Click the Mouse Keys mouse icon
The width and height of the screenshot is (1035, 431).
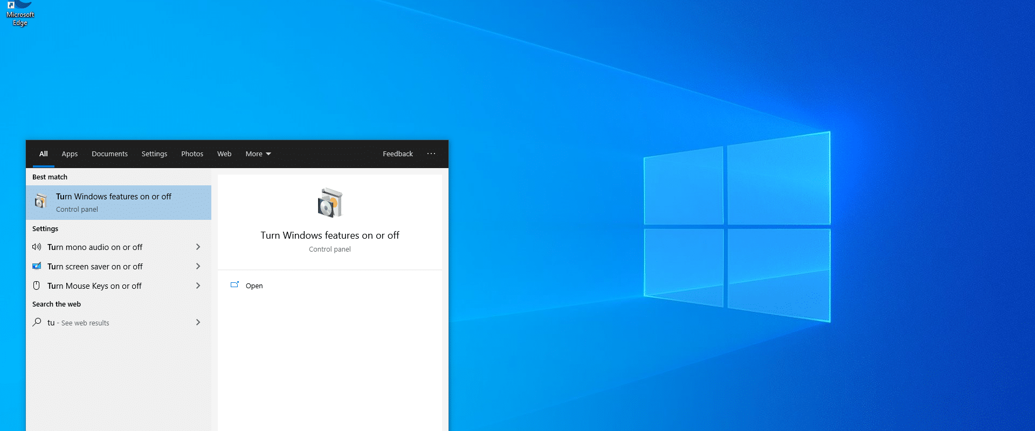[x=37, y=286]
